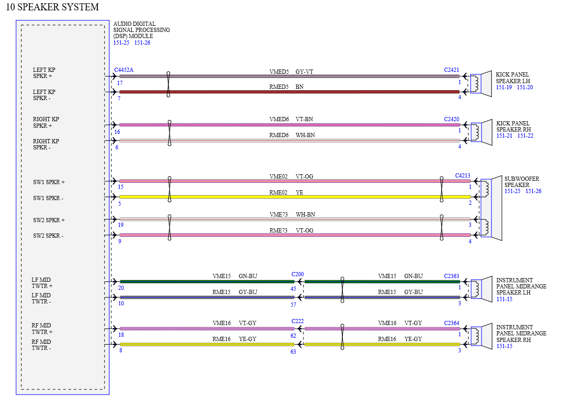Screen dimensions: 561x411
Task: Select the VME02 VT-OG wire label
Action: 291,176
